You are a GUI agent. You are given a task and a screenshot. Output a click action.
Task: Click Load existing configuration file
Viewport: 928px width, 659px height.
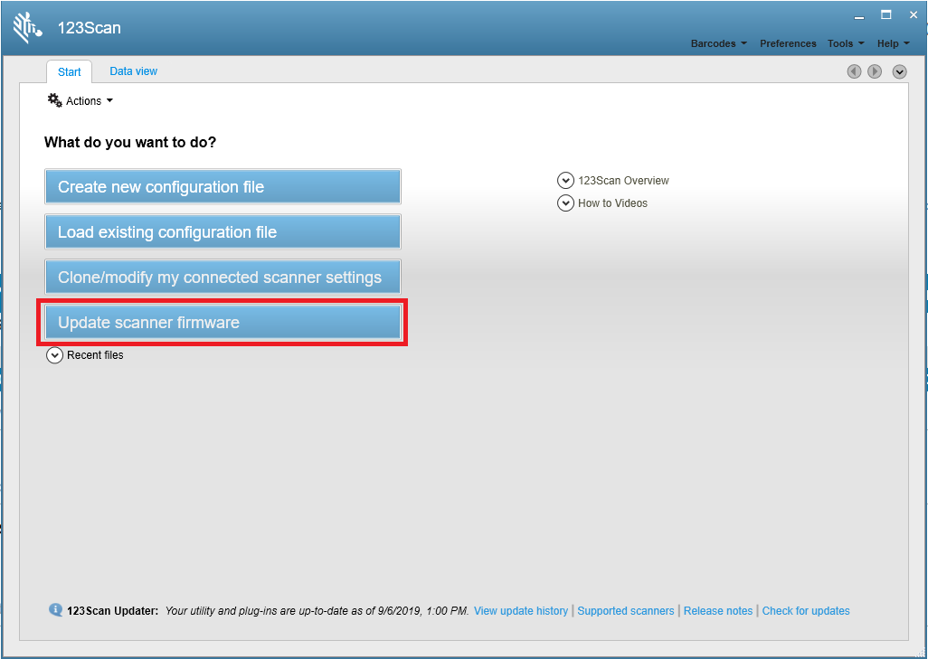(x=223, y=231)
